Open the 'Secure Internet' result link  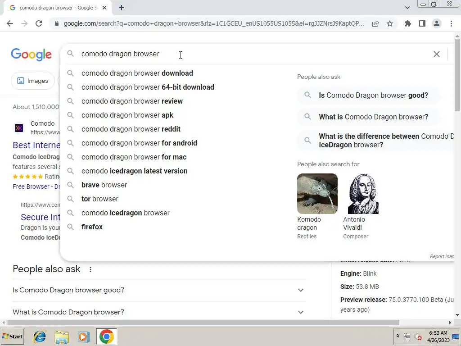coord(40,217)
